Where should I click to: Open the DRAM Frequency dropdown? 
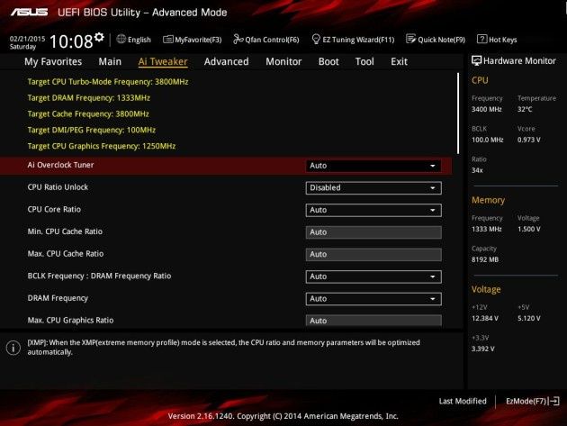pos(373,299)
